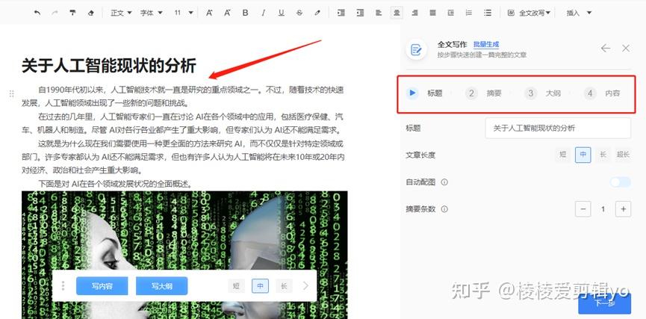
Task: Decrease paragraph indent
Action: coord(360,13)
